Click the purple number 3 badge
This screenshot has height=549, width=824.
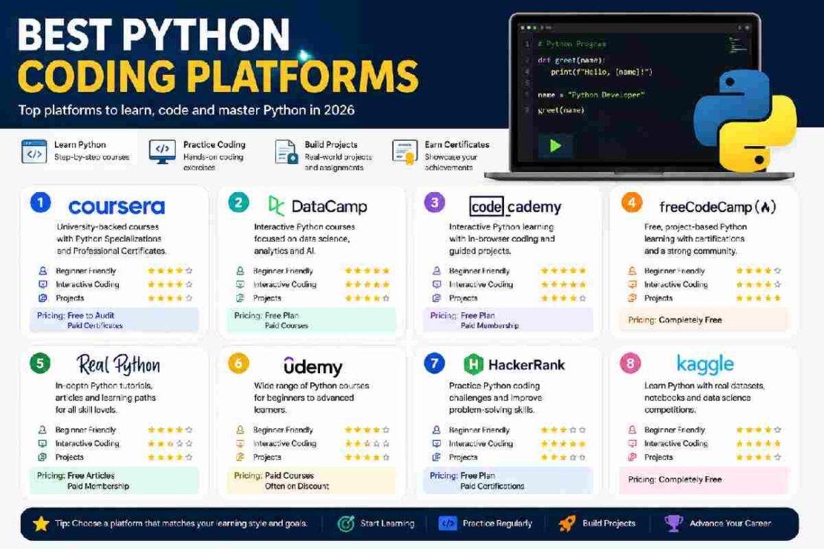tap(434, 203)
